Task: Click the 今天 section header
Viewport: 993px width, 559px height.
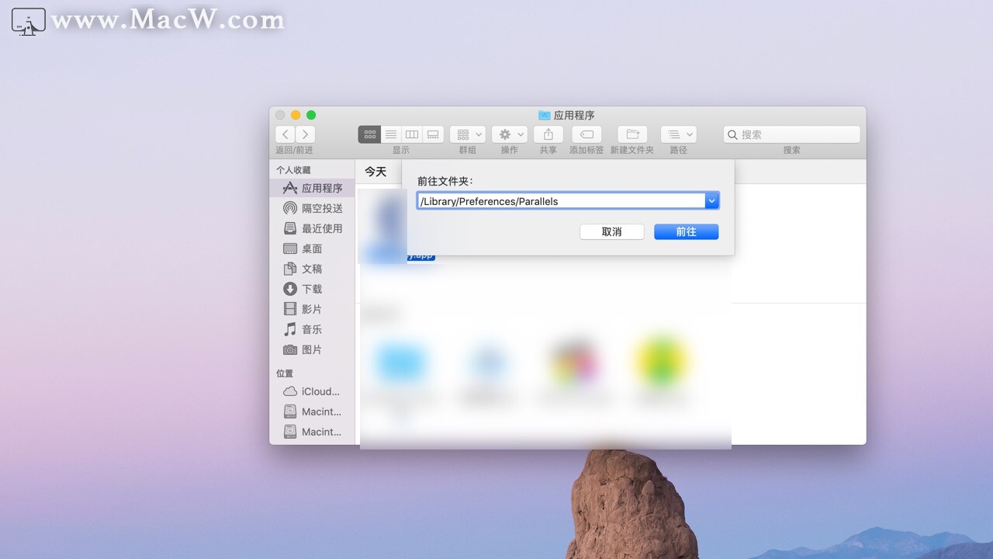Action: tap(375, 172)
